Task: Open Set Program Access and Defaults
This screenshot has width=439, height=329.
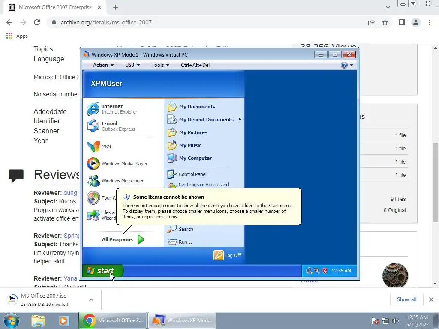Action: pyautogui.click(x=198, y=185)
